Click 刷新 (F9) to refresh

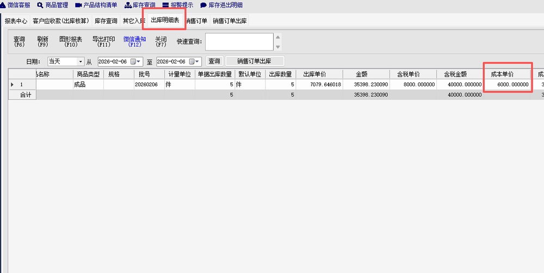pyautogui.click(x=42, y=41)
